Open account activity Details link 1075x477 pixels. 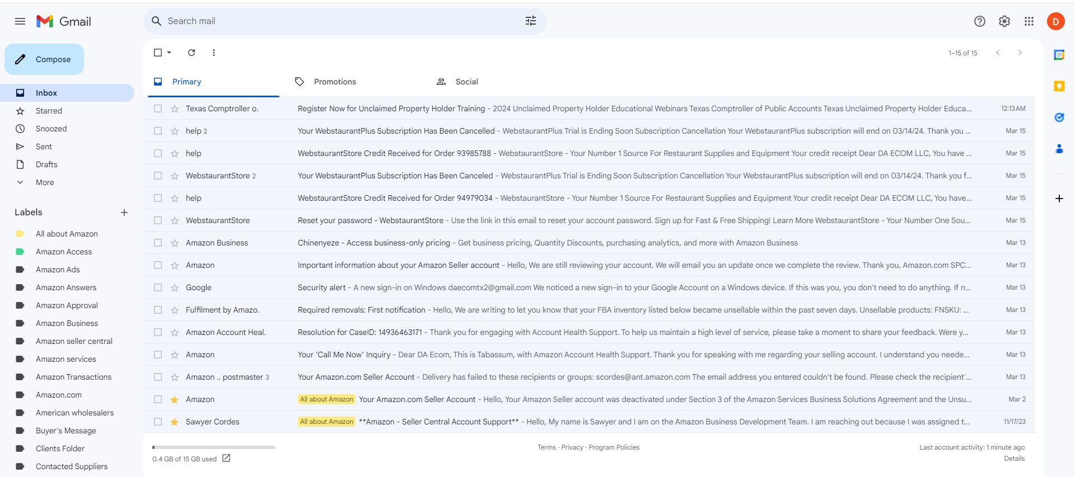(x=1014, y=459)
